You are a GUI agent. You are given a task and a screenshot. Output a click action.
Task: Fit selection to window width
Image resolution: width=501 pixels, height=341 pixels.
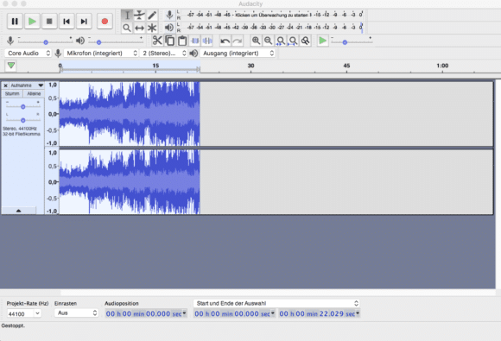point(281,41)
